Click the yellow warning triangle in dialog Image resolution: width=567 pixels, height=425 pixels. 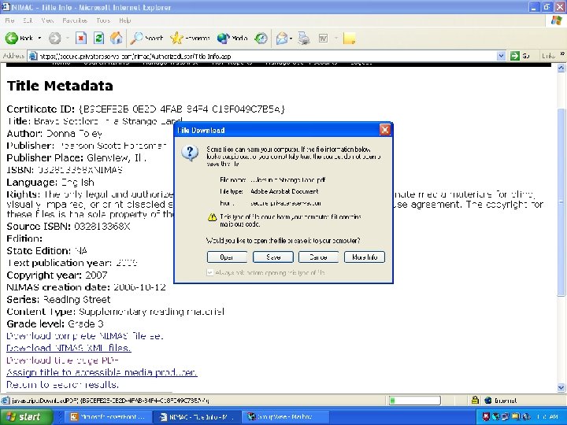pyautogui.click(x=212, y=217)
